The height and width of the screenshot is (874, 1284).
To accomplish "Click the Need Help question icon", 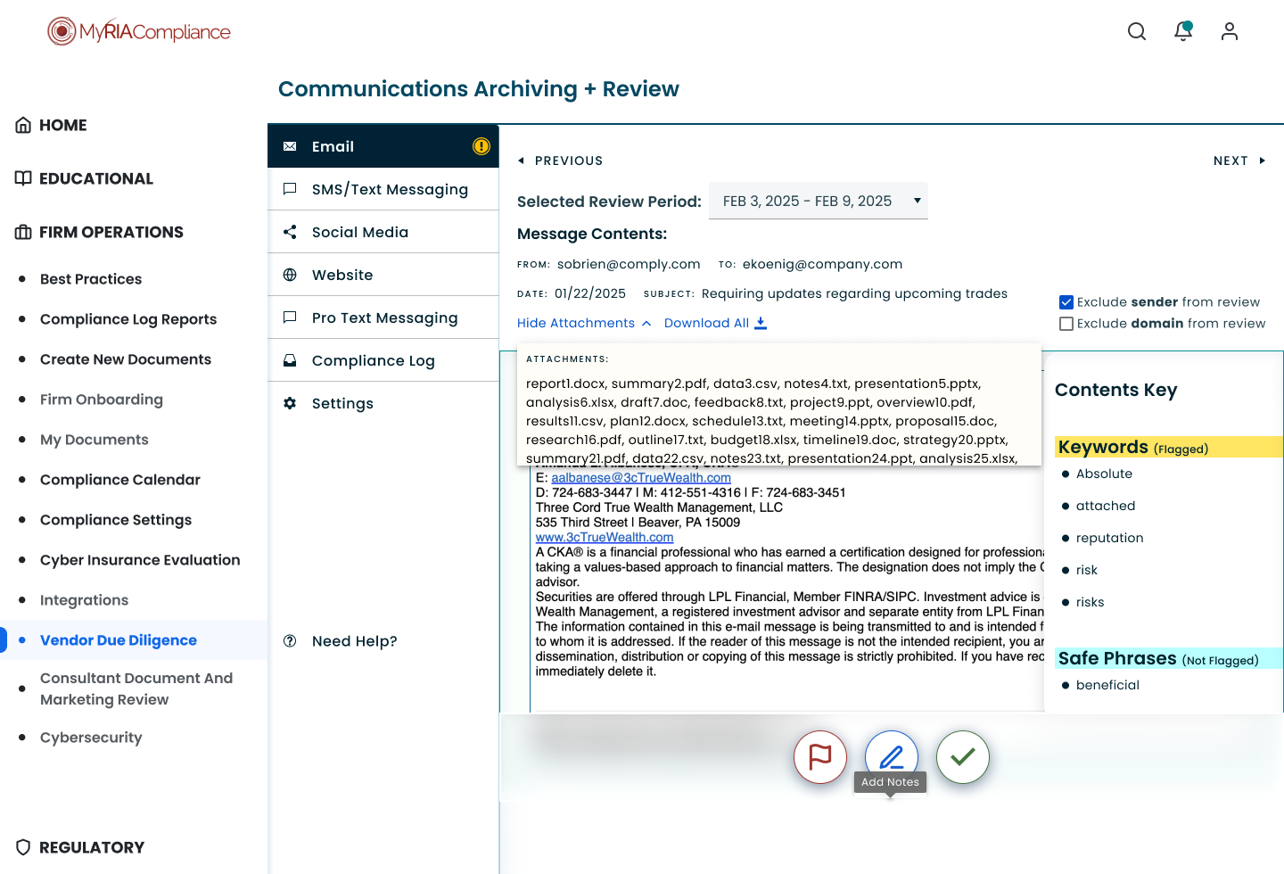I will [290, 641].
